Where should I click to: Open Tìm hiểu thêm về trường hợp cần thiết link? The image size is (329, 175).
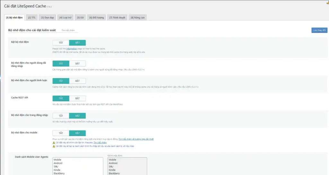[x=136, y=139]
